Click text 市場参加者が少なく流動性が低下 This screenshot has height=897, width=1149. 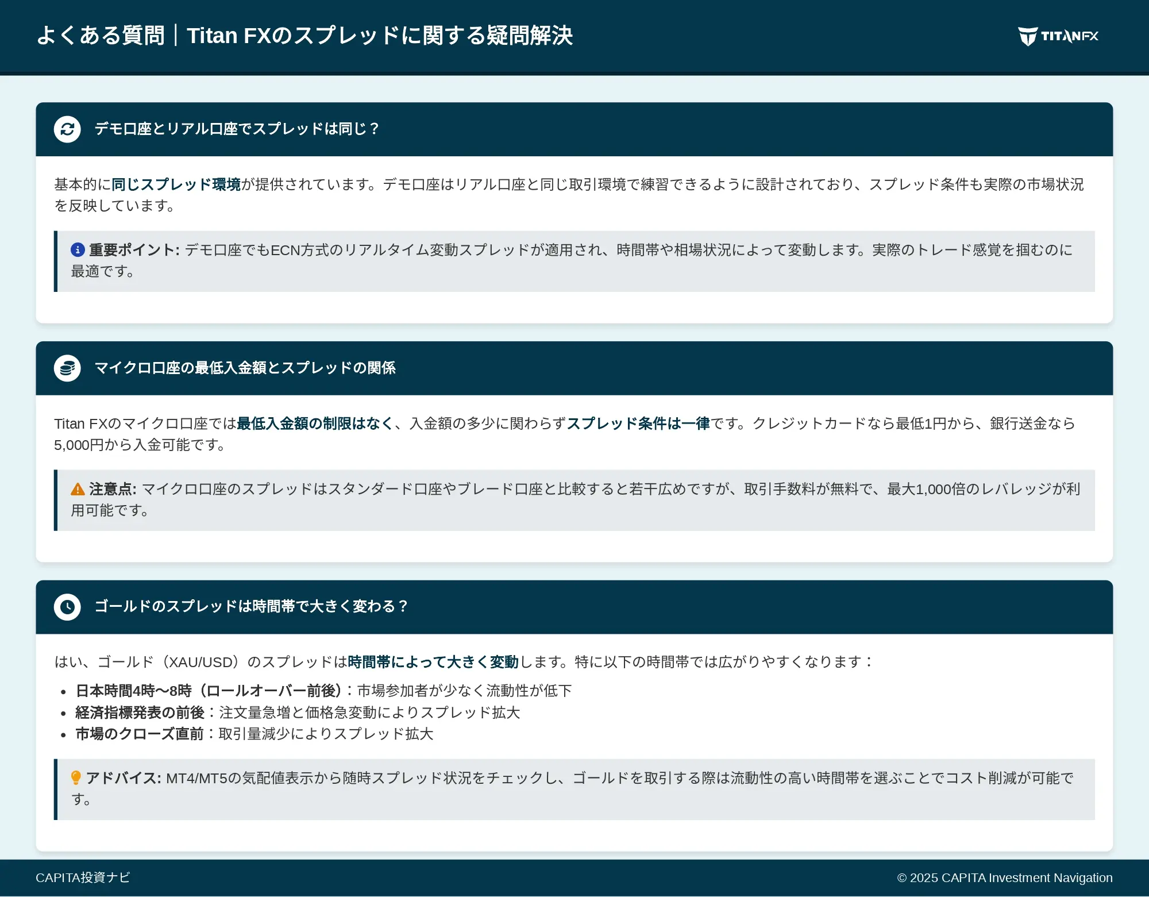pos(465,691)
